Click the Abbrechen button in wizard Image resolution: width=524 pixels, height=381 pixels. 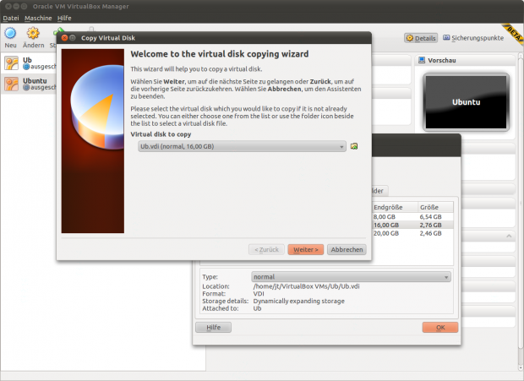[347, 249]
